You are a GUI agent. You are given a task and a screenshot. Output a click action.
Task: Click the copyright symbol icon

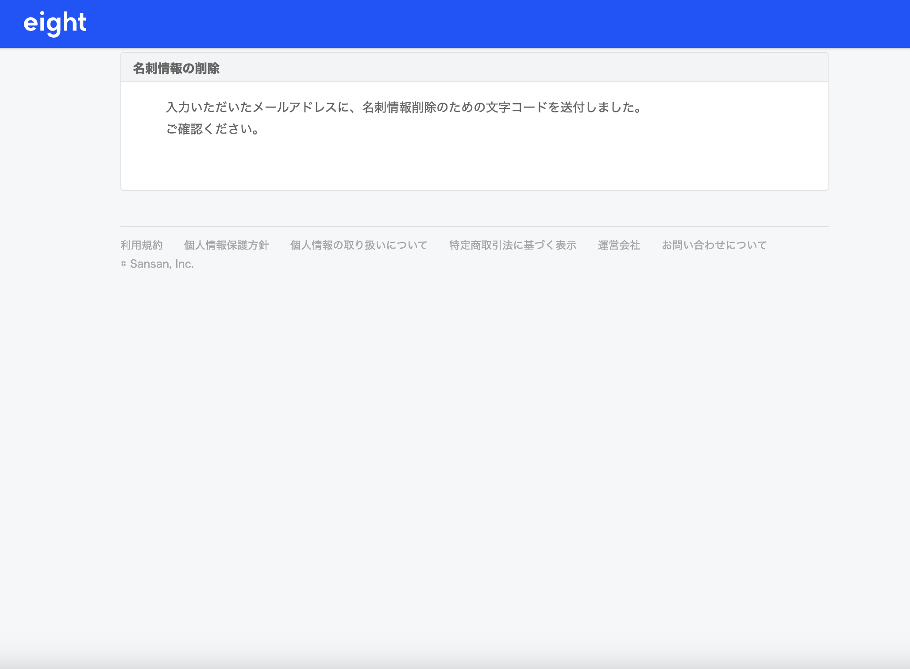[123, 263]
